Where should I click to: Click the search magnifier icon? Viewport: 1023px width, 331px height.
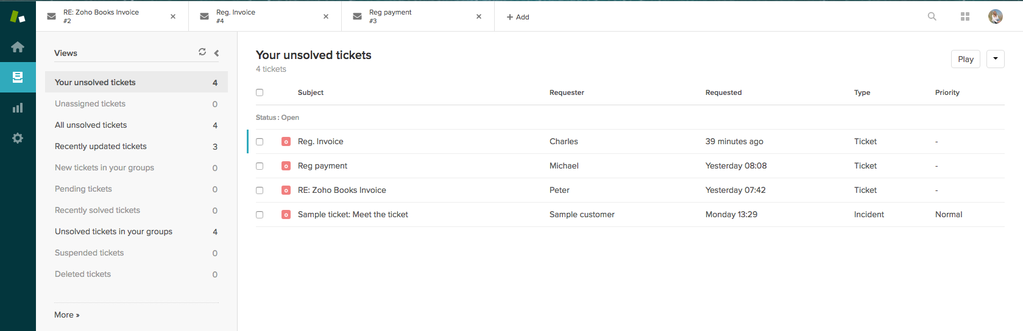tap(932, 16)
